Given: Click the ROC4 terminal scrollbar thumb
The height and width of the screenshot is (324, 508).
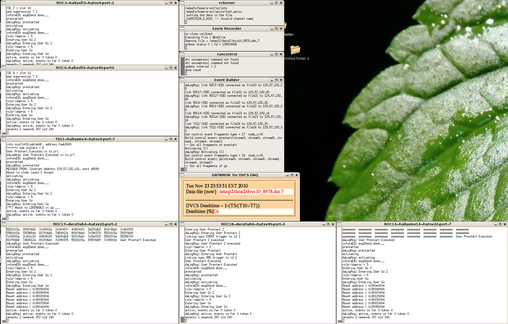Looking at the screenshot, I should pos(4,133).
